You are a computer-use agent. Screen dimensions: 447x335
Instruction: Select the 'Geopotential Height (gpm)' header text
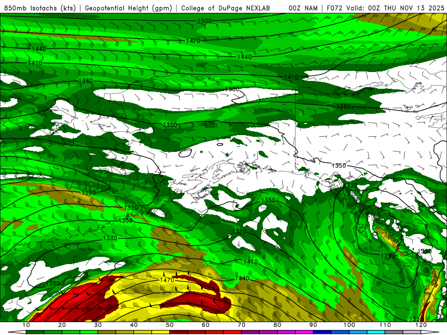pos(129,8)
